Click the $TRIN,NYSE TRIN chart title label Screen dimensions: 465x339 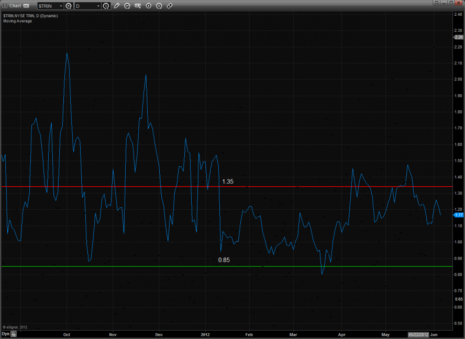pyautogui.click(x=30, y=16)
